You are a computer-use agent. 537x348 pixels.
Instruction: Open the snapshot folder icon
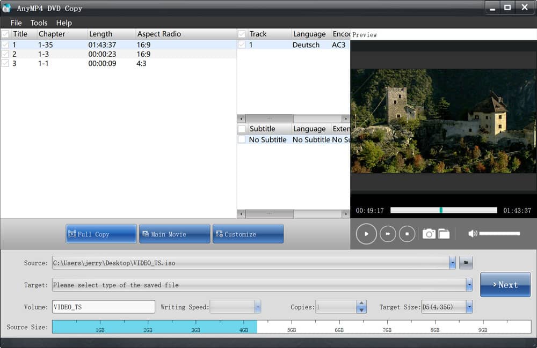pos(444,234)
